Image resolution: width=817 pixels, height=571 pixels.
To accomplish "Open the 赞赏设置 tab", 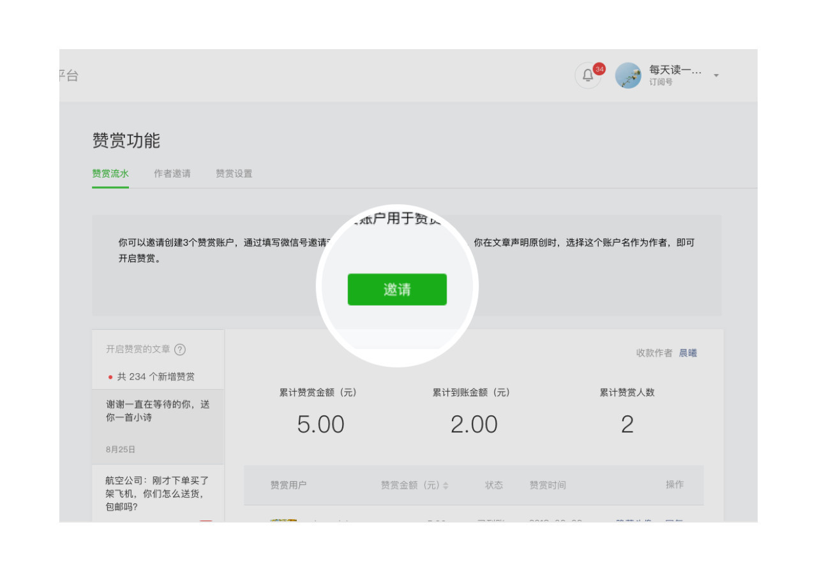I will click(x=234, y=173).
